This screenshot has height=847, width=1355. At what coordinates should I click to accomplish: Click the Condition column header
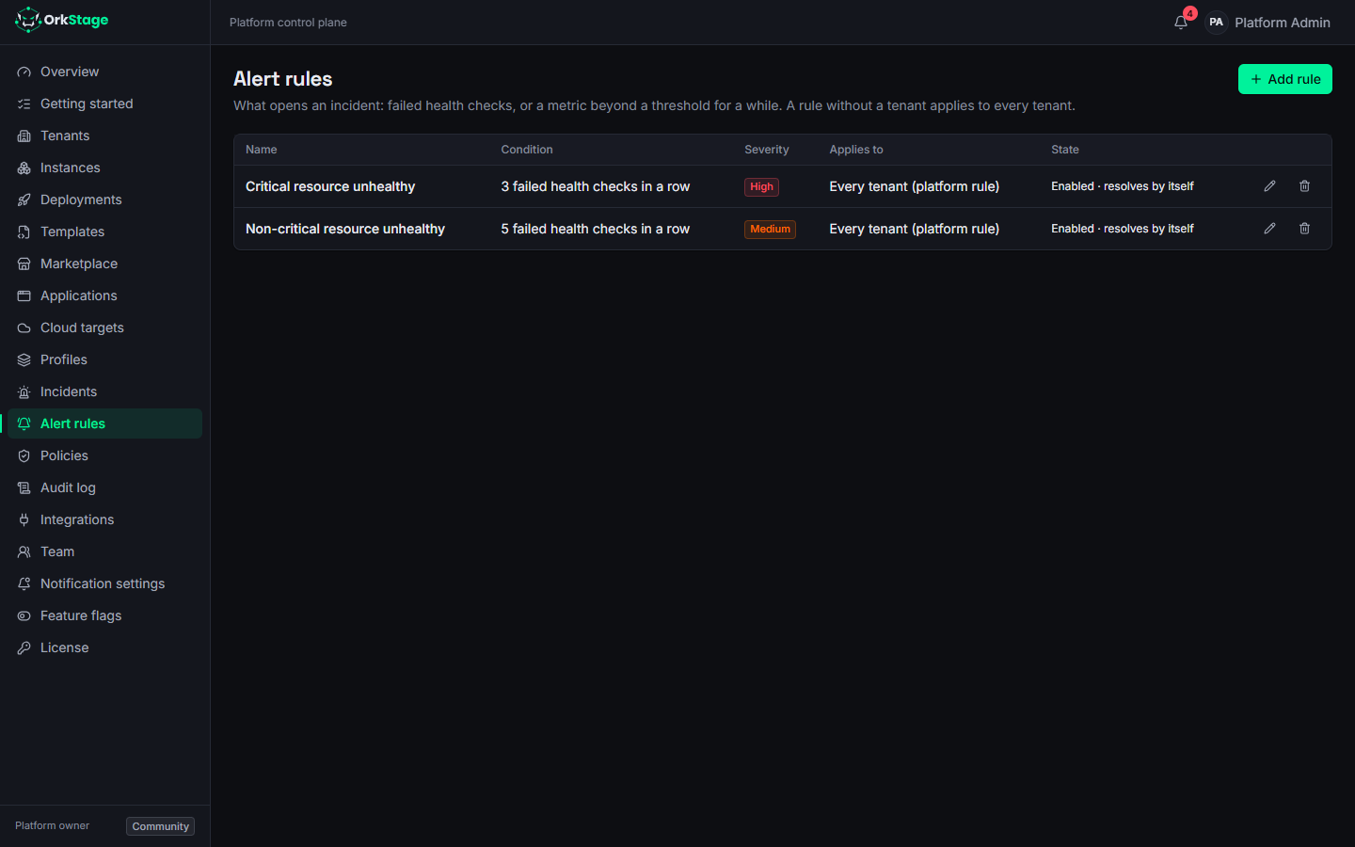(527, 150)
